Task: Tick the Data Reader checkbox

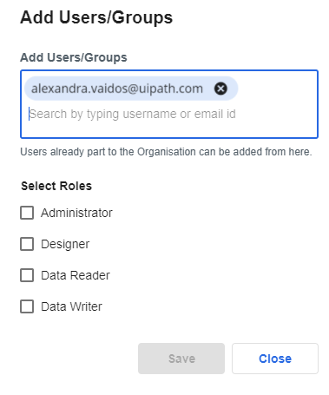Action: pos(27,275)
